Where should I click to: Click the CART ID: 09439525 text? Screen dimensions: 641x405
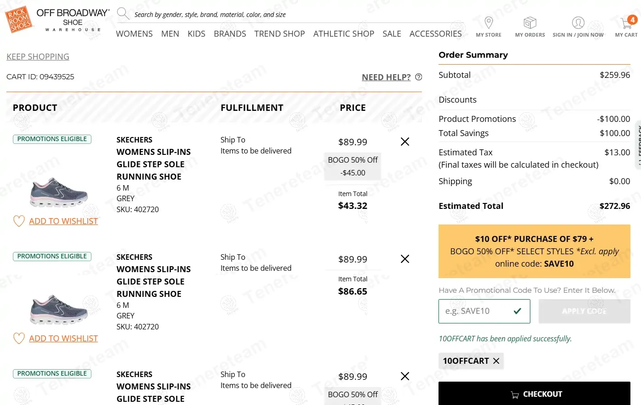[x=40, y=77]
